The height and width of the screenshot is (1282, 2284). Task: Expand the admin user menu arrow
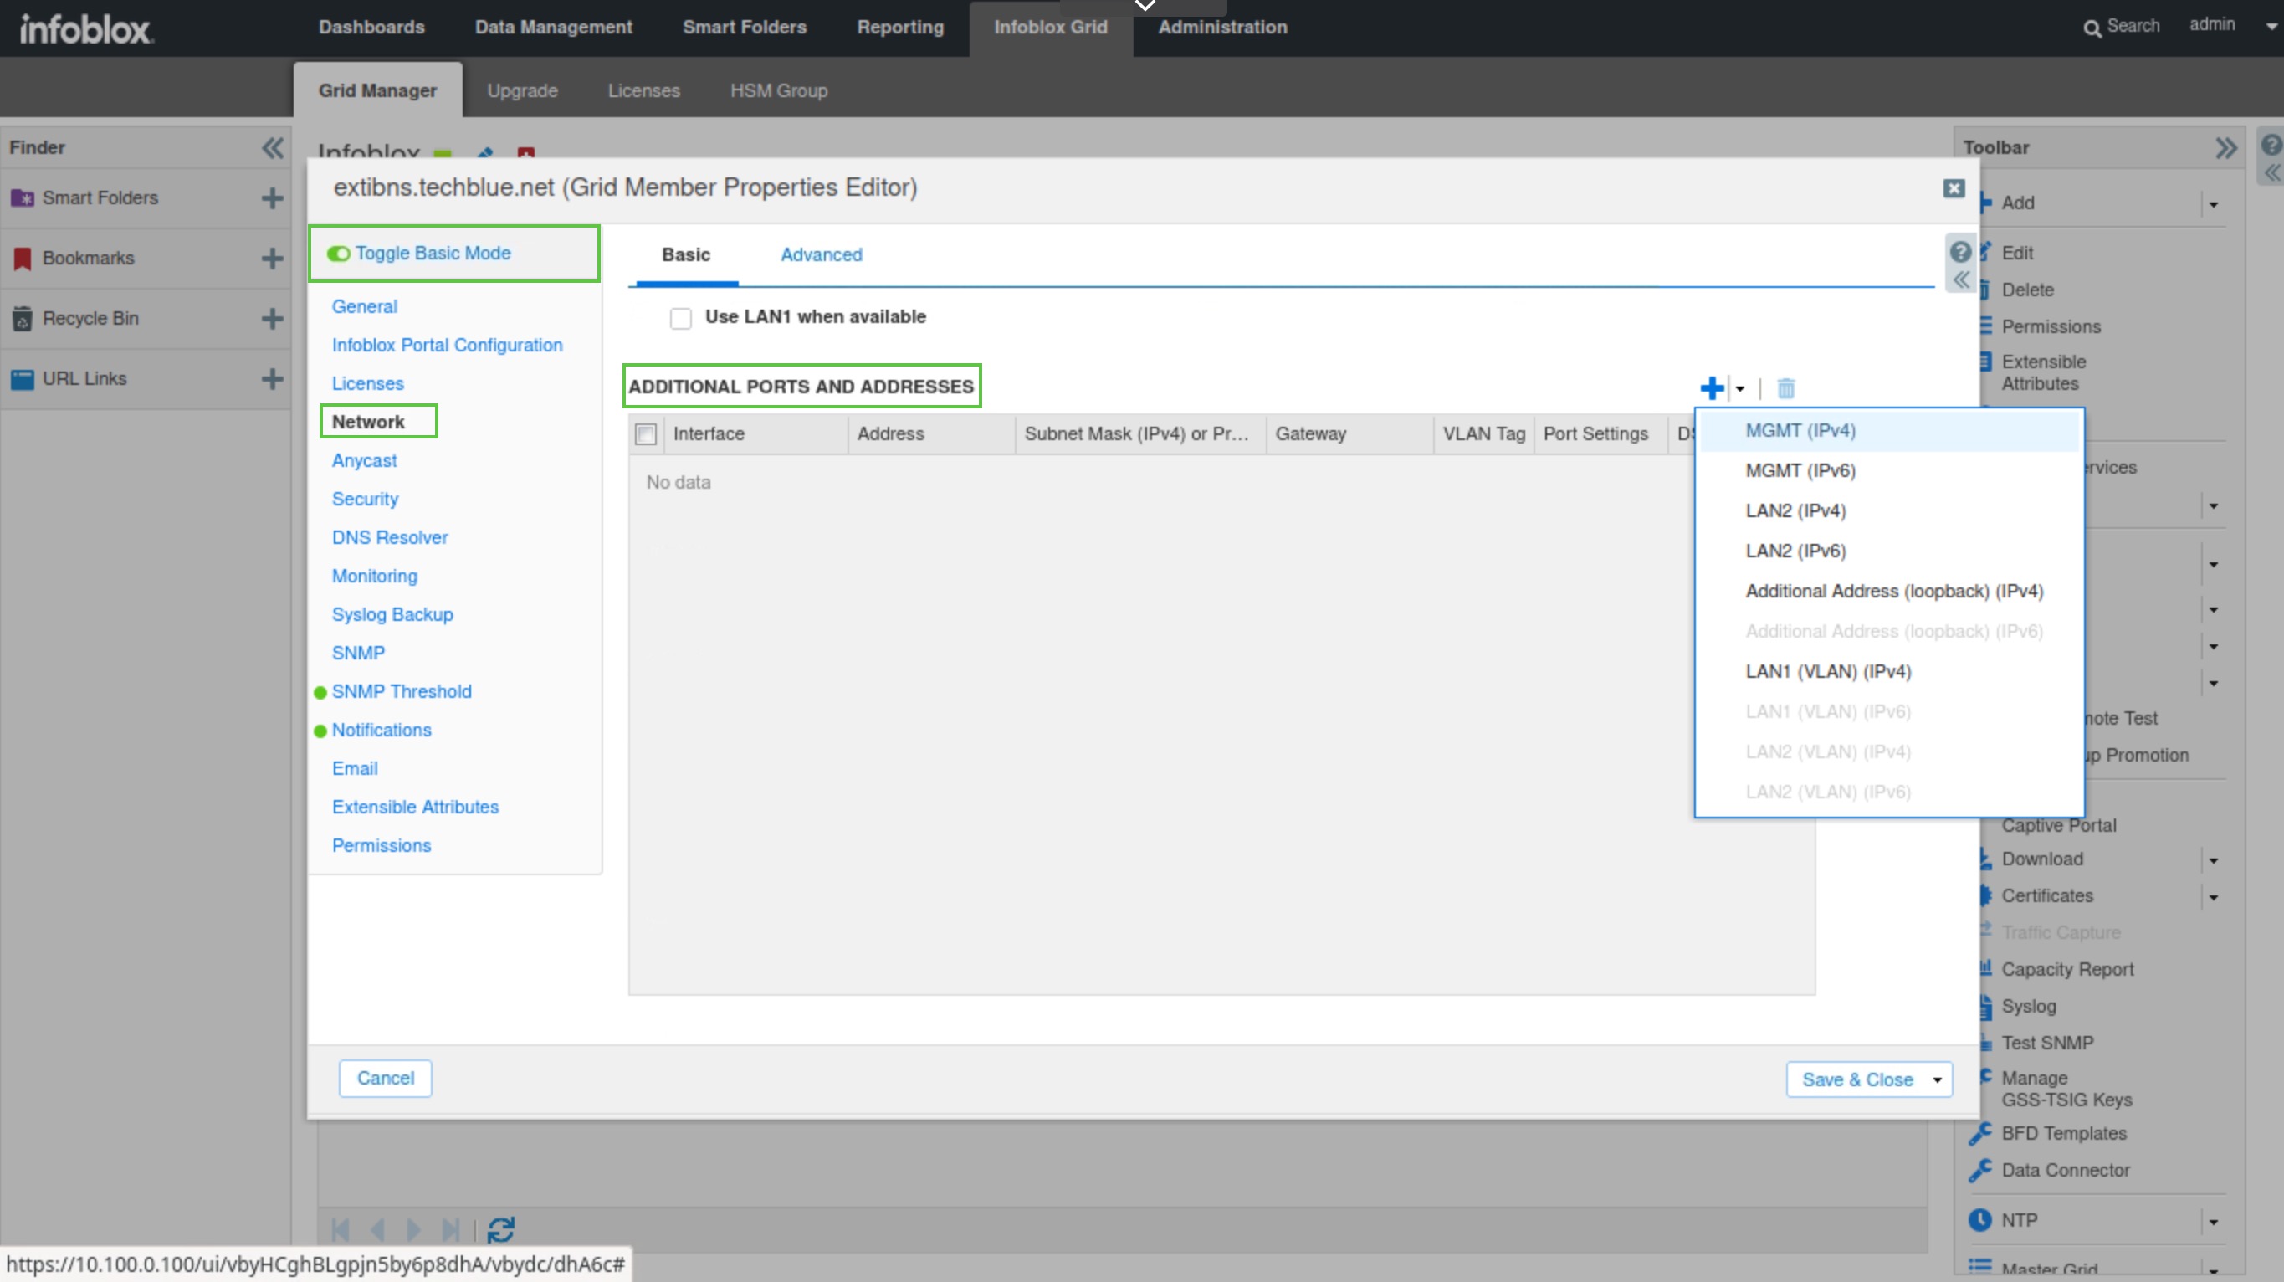tap(2271, 27)
